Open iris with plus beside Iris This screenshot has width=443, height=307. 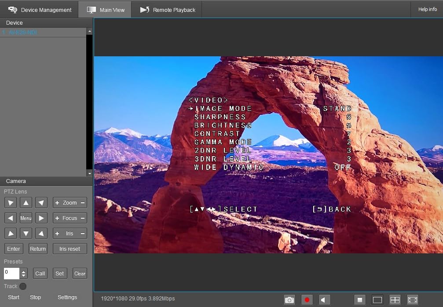pos(57,233)
